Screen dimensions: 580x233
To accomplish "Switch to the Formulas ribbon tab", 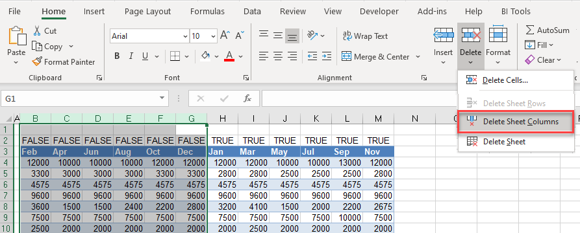I will tap(207, 12).
